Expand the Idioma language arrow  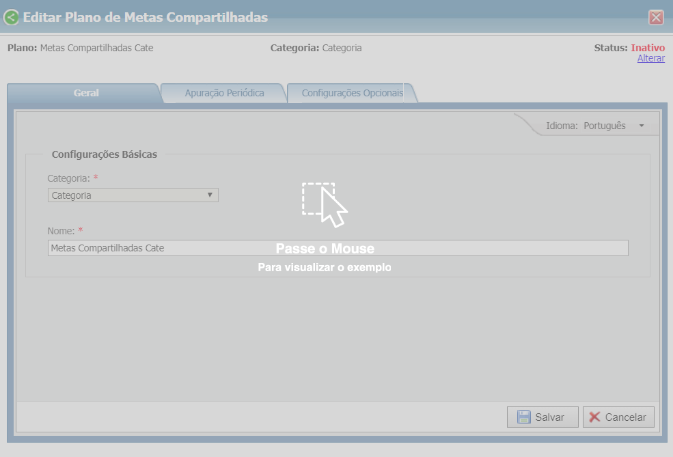[642, 126]
